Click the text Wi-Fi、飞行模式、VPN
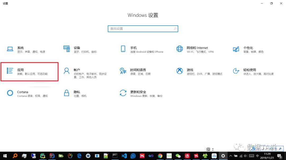 tap(200, 52)
